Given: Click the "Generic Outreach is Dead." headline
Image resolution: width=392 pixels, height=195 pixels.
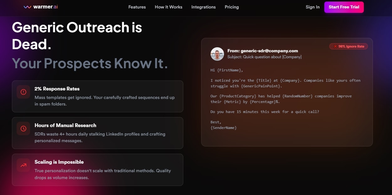Looking at the screenshot, I should pyautogui.click(x=77, y=36).
